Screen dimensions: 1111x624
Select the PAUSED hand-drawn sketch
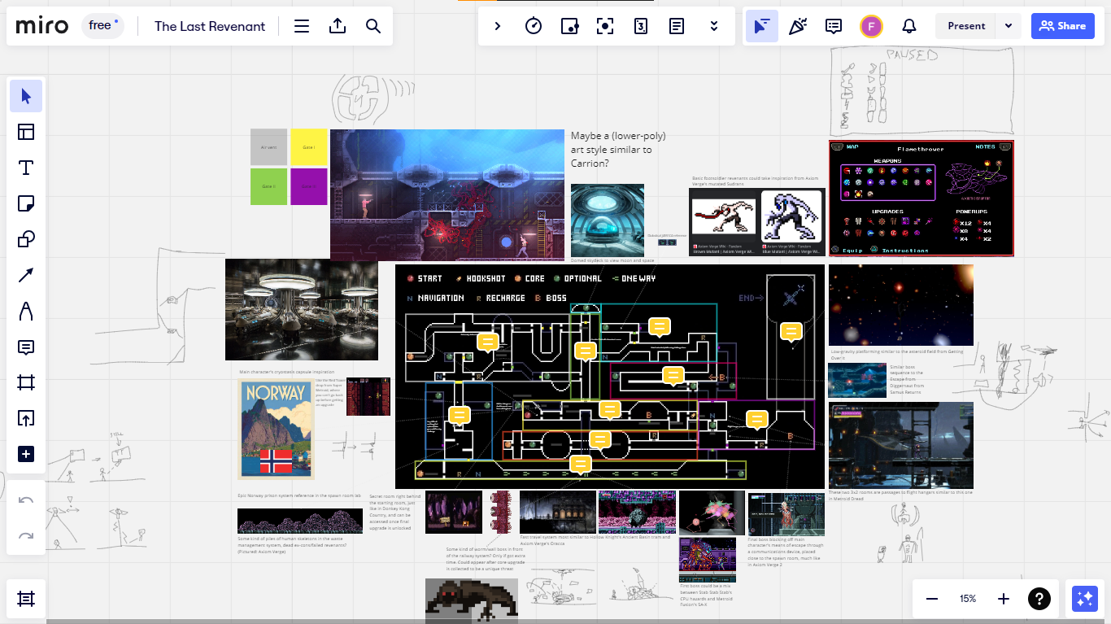tap(923, 89)
